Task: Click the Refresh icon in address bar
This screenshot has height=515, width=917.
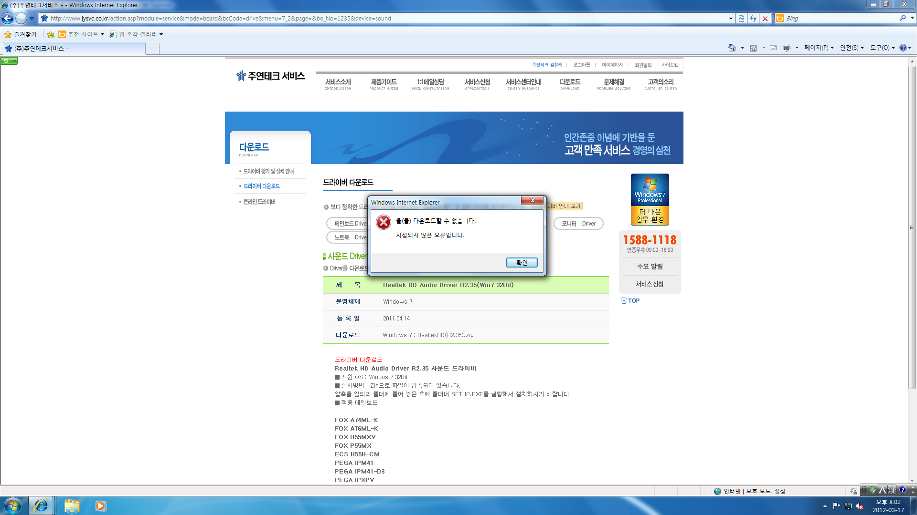Action: pyautogui.click(x=753, y=18)
